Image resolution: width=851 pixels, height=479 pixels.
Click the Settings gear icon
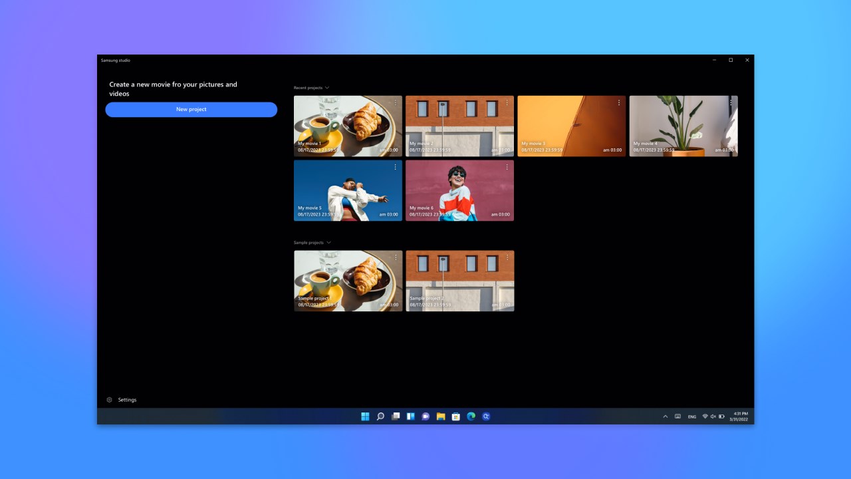(x=110, y=400)
